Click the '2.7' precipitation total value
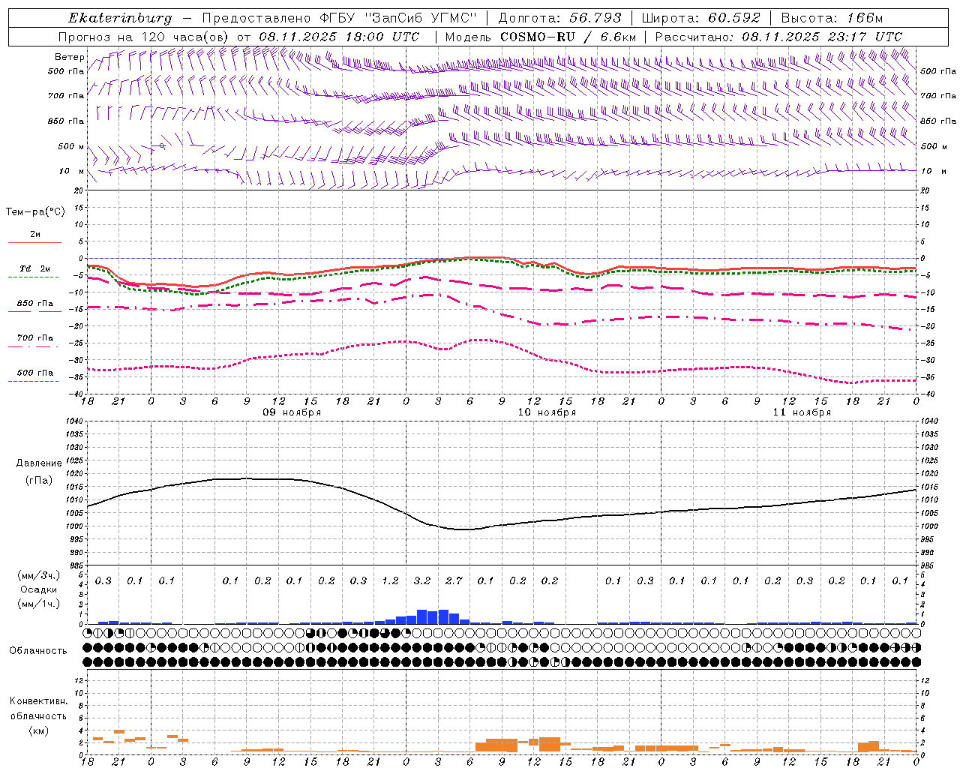 pyautogui.click(x=454, y=581)
